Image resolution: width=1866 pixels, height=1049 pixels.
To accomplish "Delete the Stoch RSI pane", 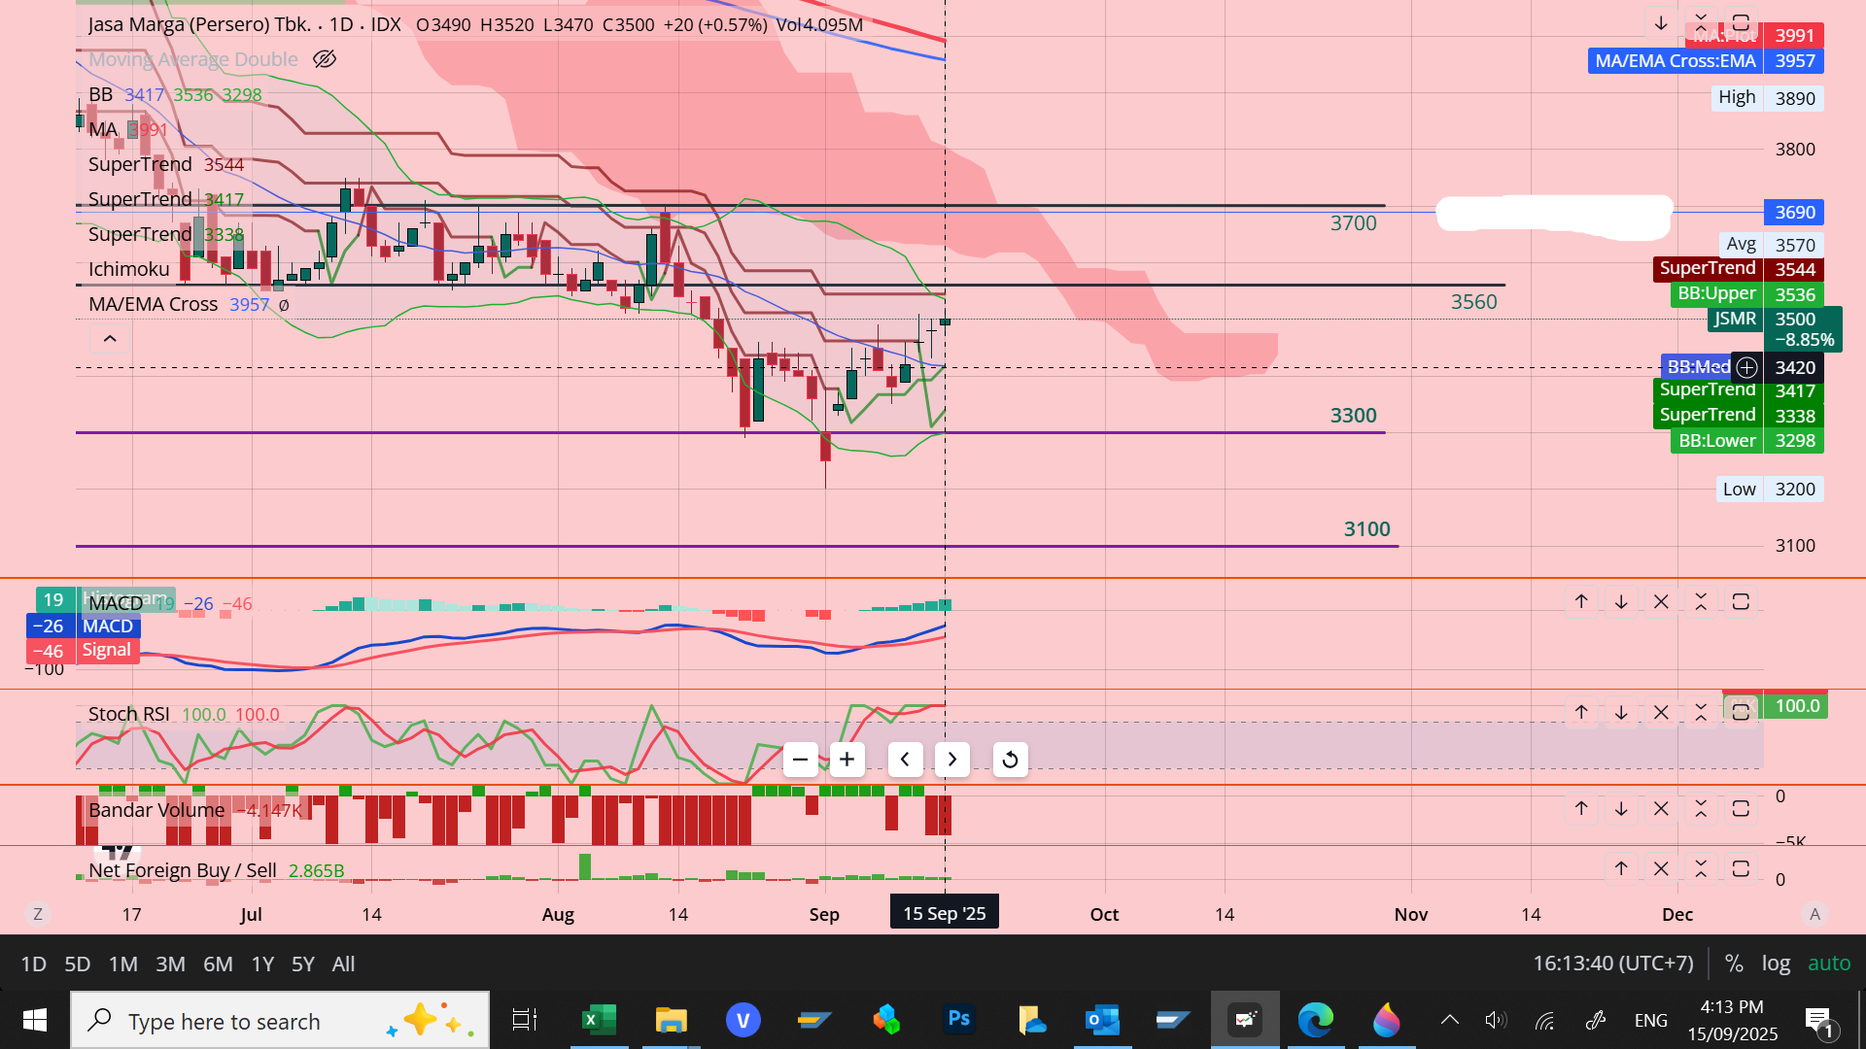I will pyautogui.click(x=1661, y=713).
